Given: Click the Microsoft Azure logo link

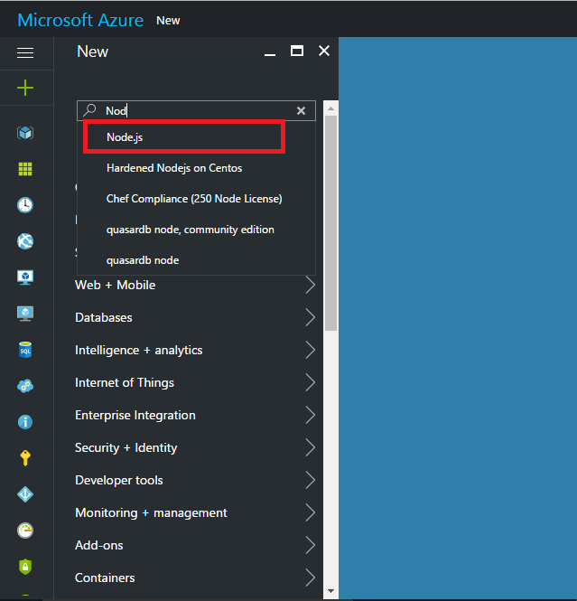Looking at the screenshot, I should coord(80,20).
